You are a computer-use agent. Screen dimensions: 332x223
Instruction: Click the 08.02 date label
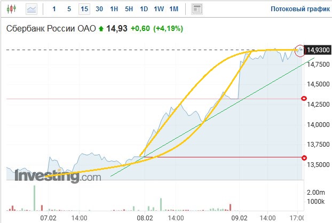click(145, 218)
